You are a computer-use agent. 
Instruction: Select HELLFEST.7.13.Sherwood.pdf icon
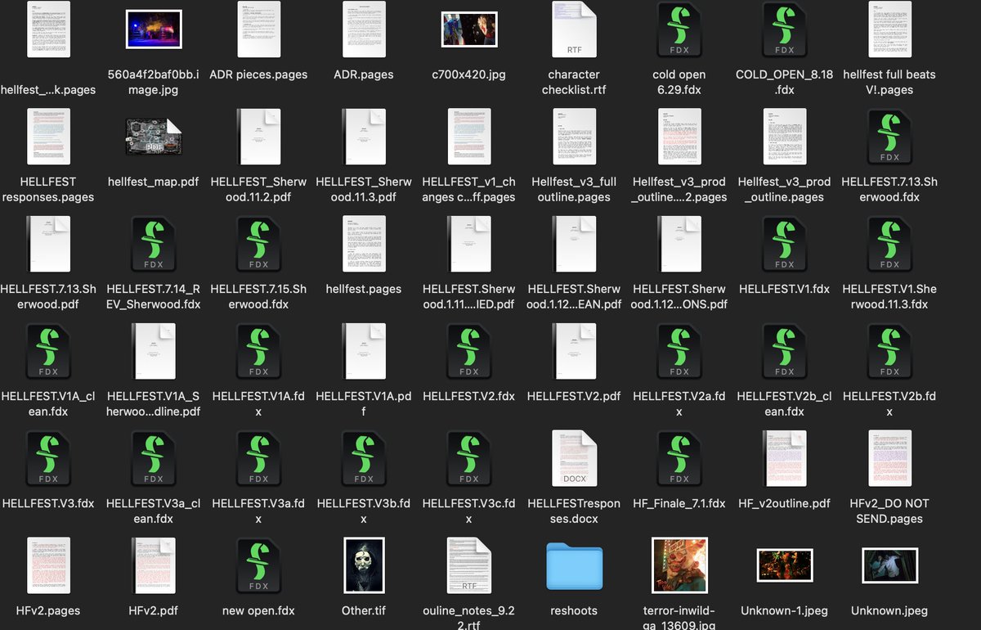49,244
